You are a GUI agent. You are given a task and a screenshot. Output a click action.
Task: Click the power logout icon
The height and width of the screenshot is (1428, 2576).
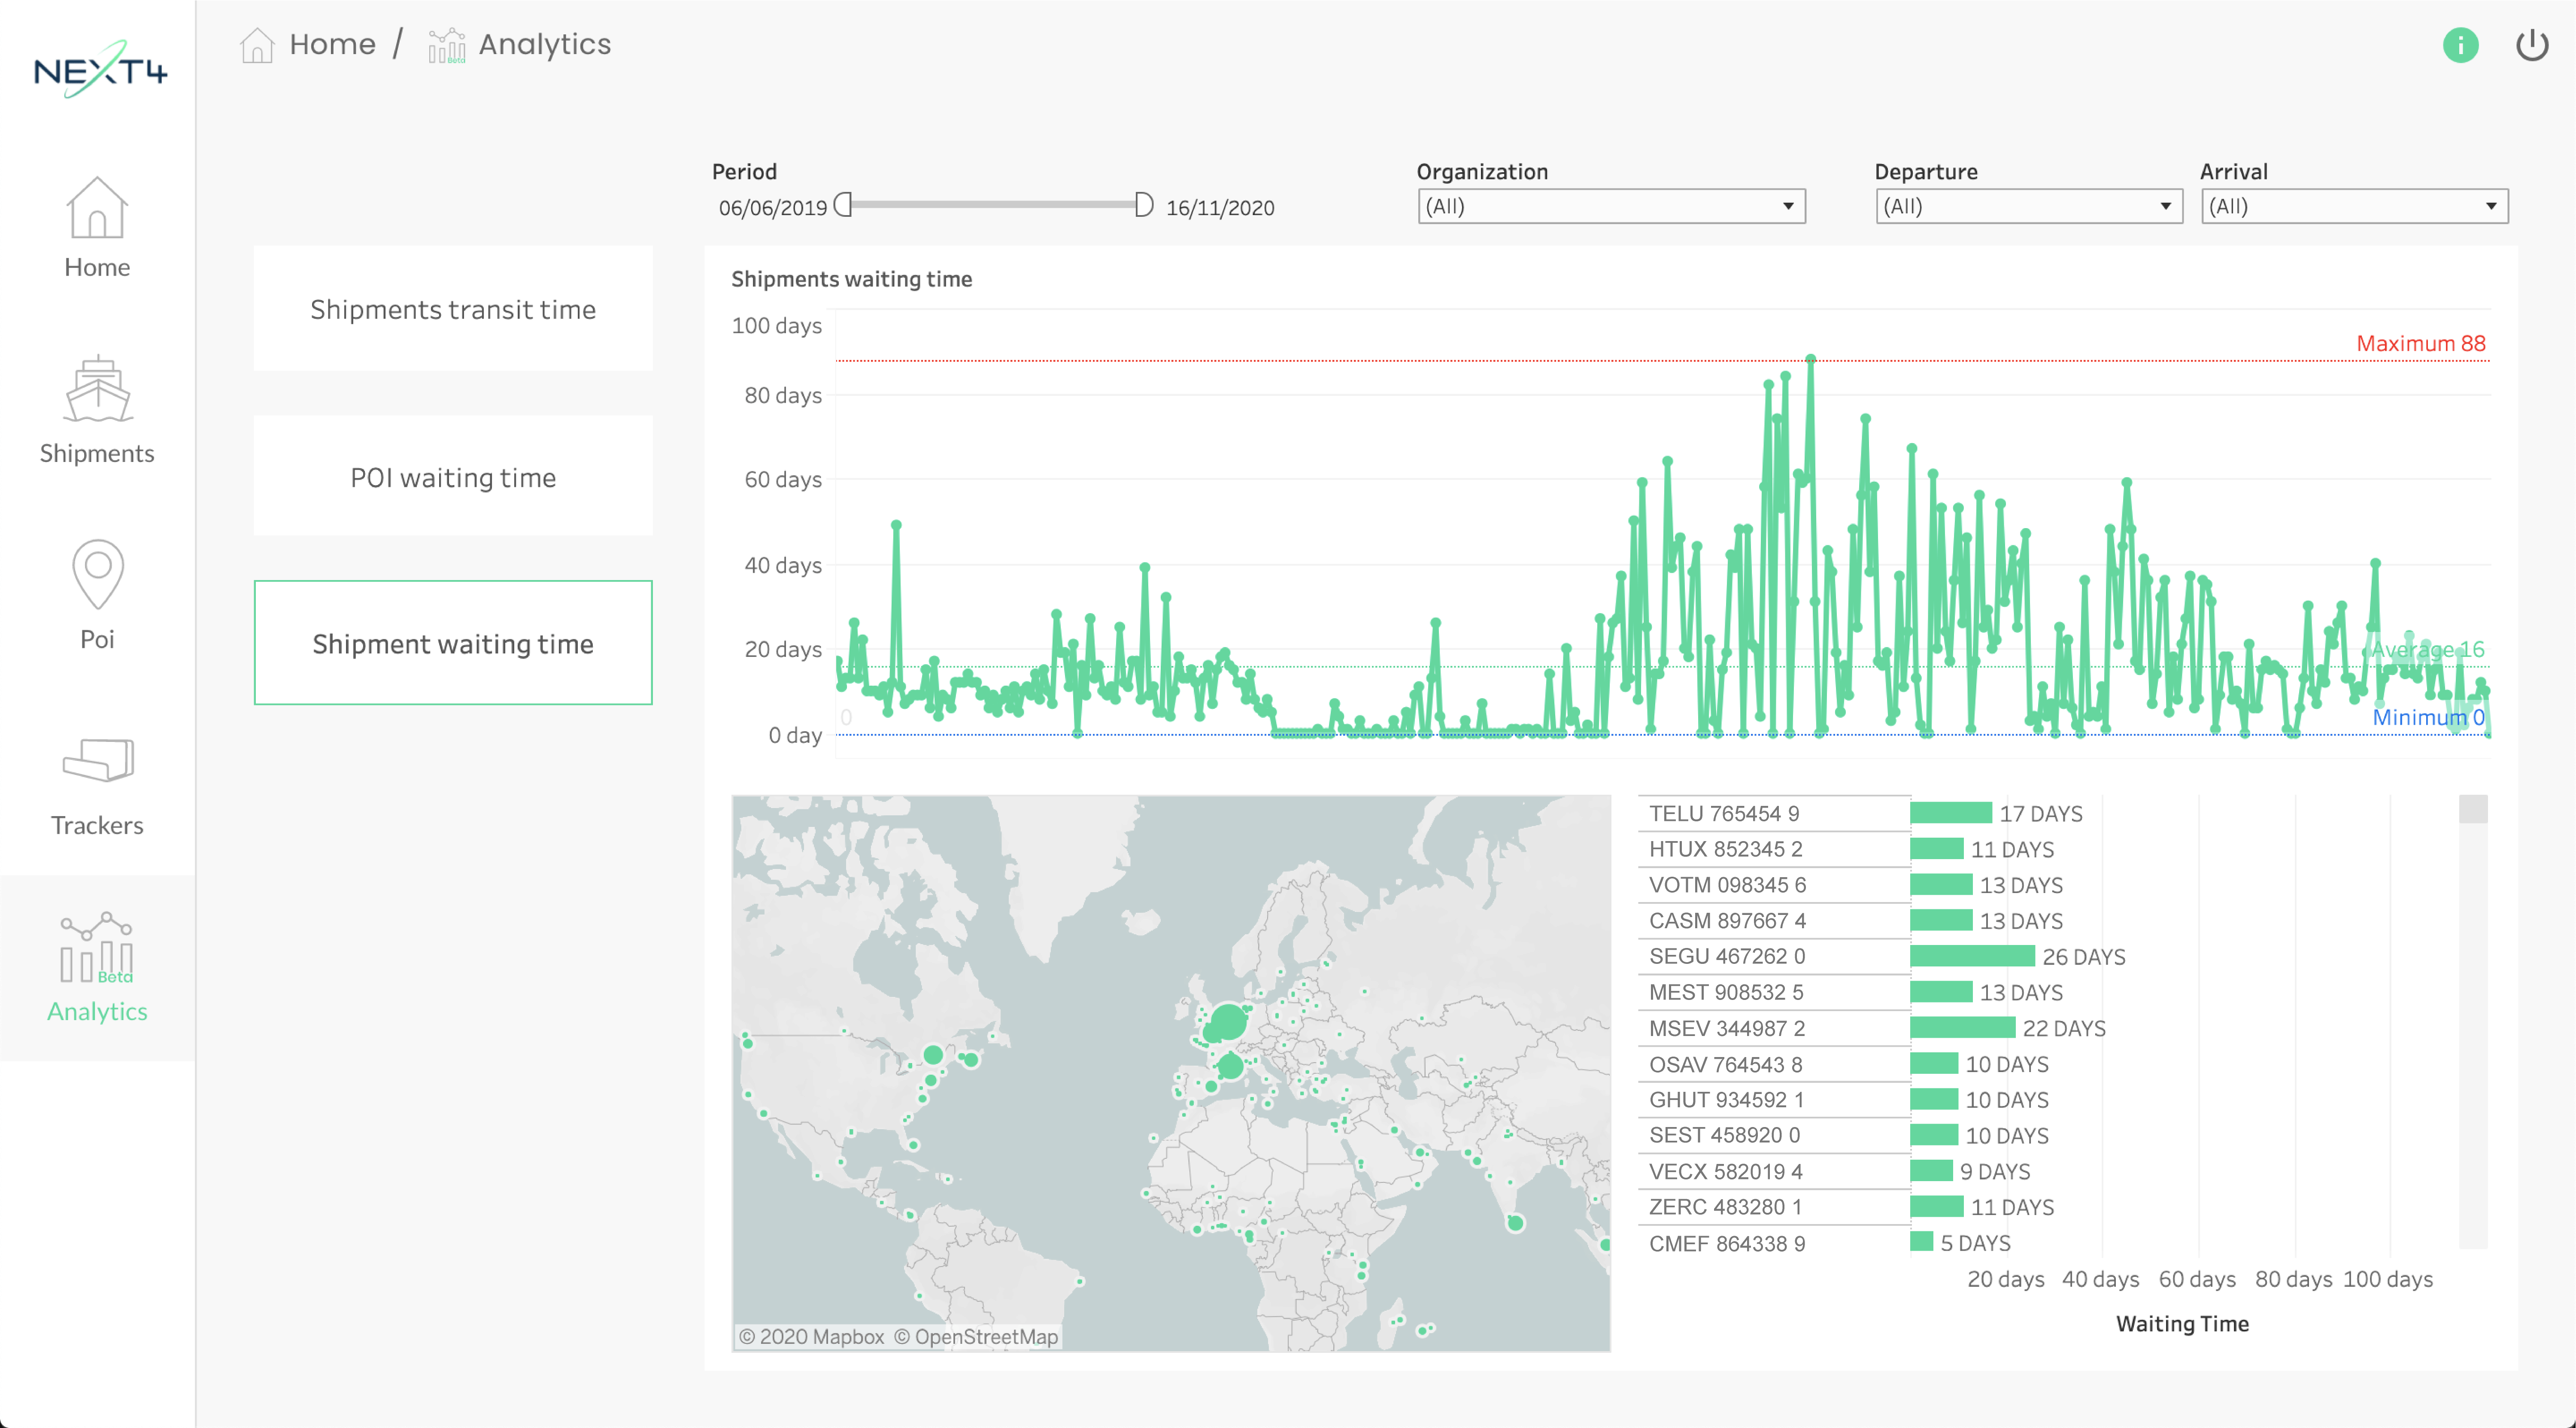(x=2532, y=45)
